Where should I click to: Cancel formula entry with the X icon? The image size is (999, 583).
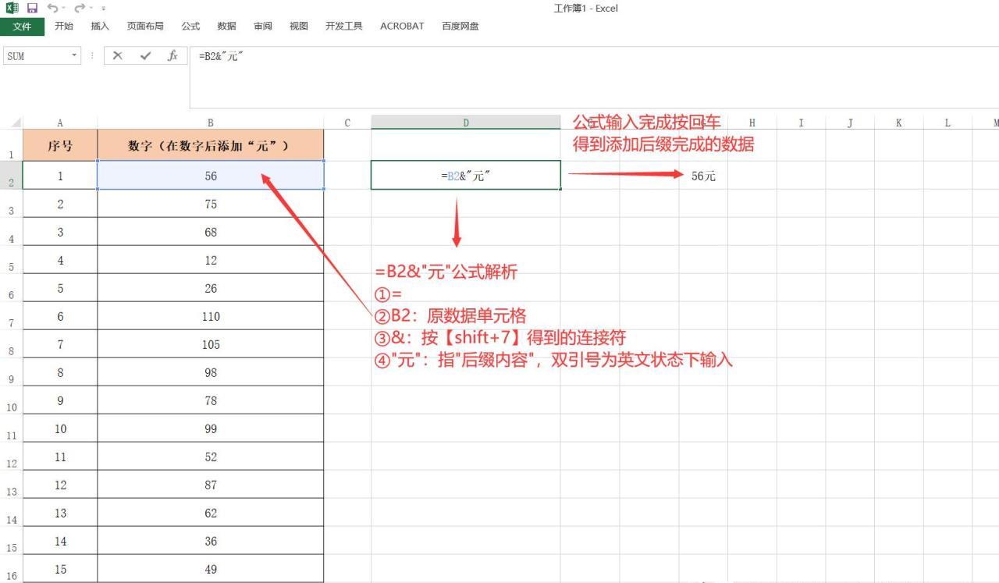[x=118, y=55]
